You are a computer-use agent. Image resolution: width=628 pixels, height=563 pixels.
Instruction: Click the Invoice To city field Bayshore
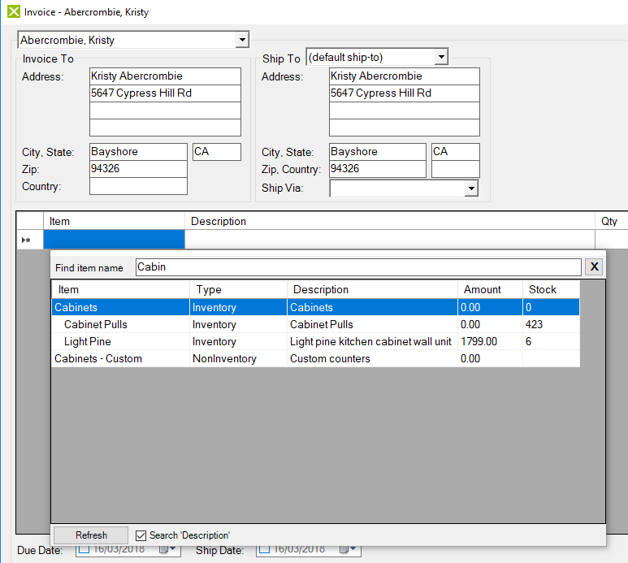point(138,152)
